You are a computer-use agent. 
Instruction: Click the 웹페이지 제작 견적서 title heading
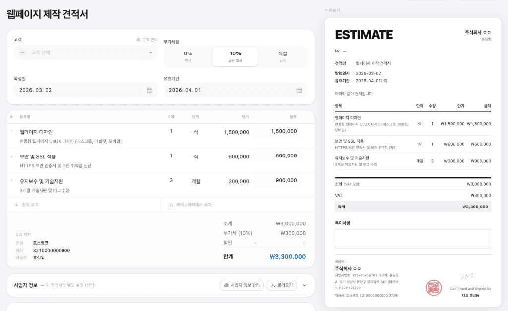pos(48,14)
